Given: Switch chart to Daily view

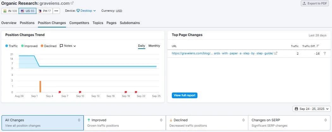Looking at the screenshot, I should [142, 46].
